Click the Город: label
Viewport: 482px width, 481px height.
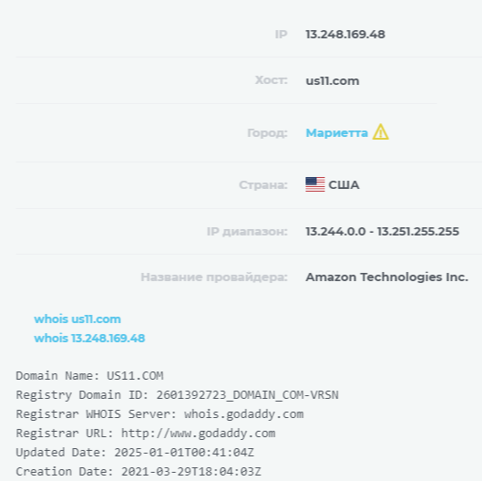tap(268, 133)
